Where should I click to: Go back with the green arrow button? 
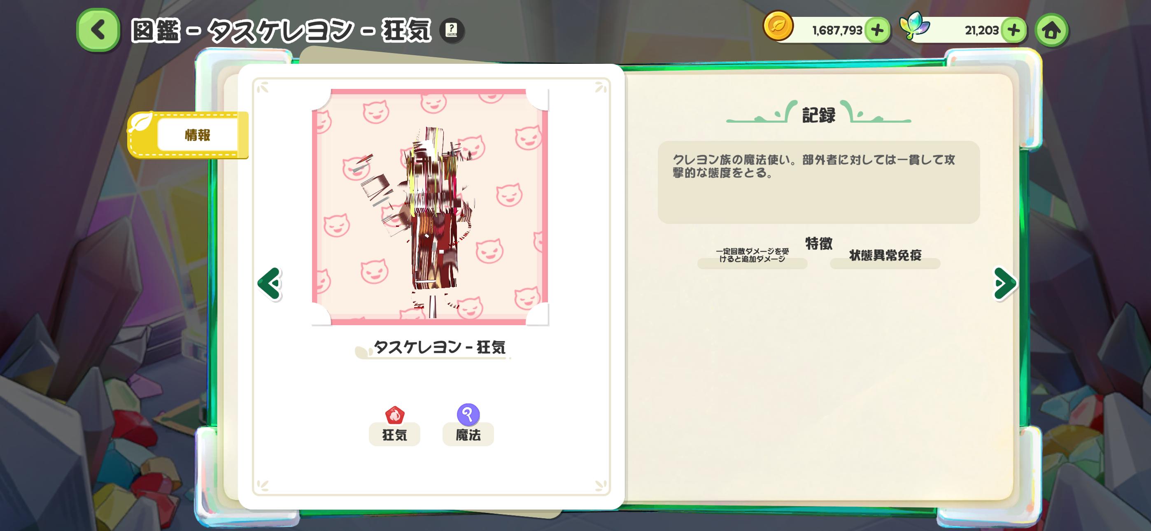98,30
